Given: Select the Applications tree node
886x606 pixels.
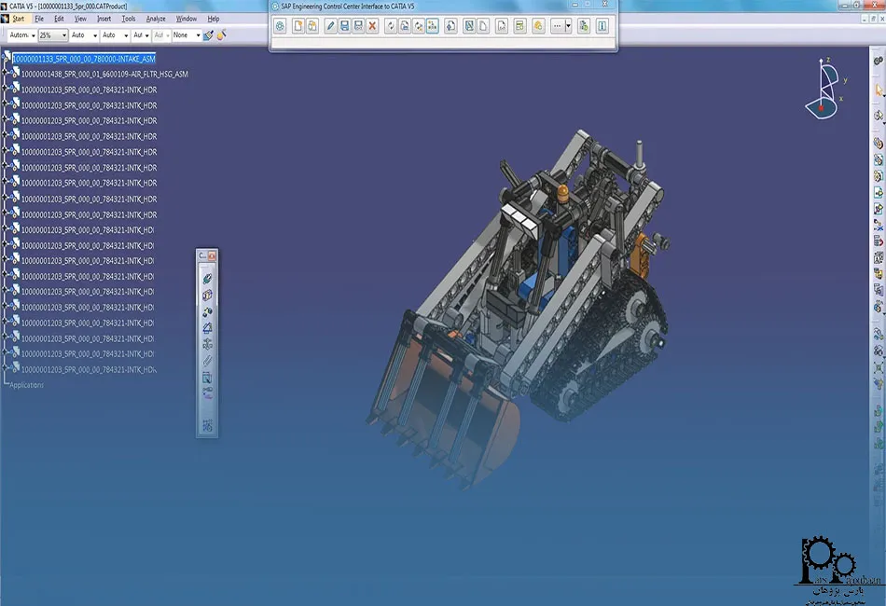Looking at the screenshot, I should pos(26,385).
